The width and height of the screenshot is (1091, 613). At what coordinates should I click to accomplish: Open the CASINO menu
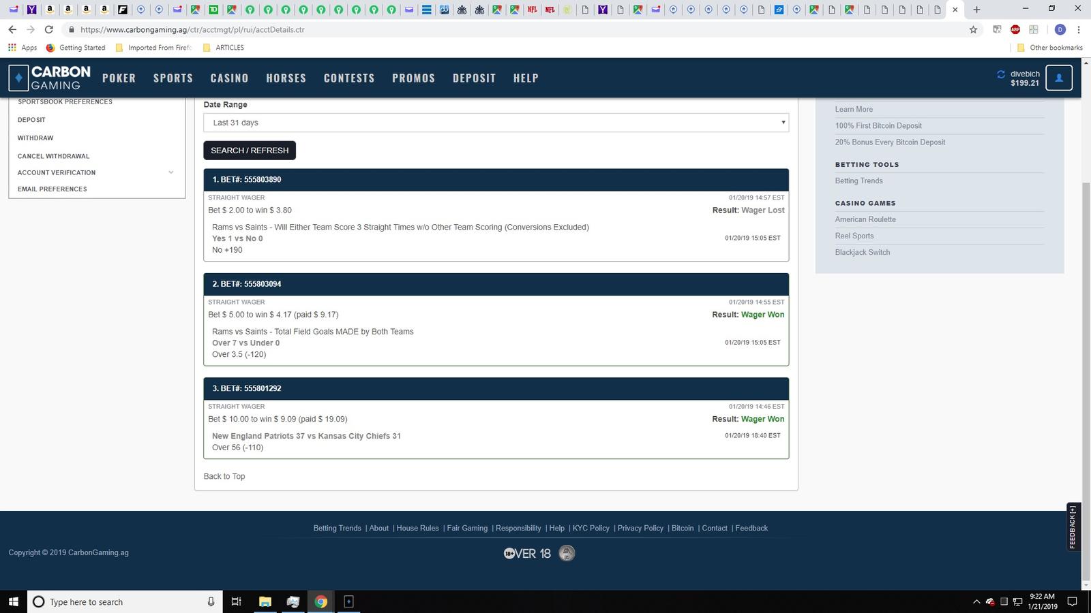tap(230, 78)
